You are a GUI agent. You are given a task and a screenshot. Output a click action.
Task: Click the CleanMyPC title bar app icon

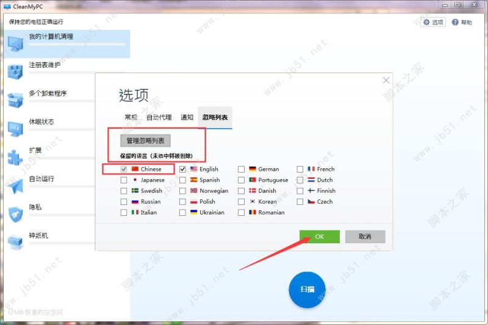click(x=7, y=6)
